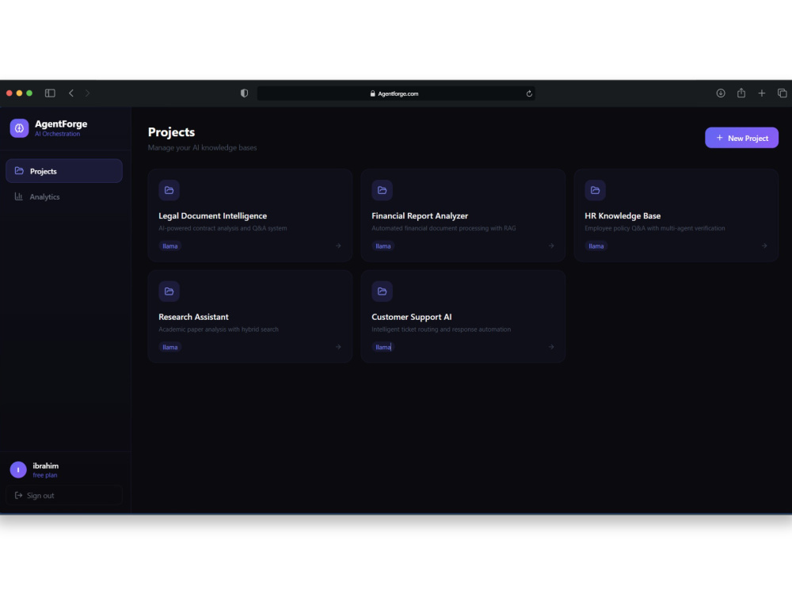Open a new tab with the plus icon
Screen dimensions: 792x594
(x=762, y=93)
